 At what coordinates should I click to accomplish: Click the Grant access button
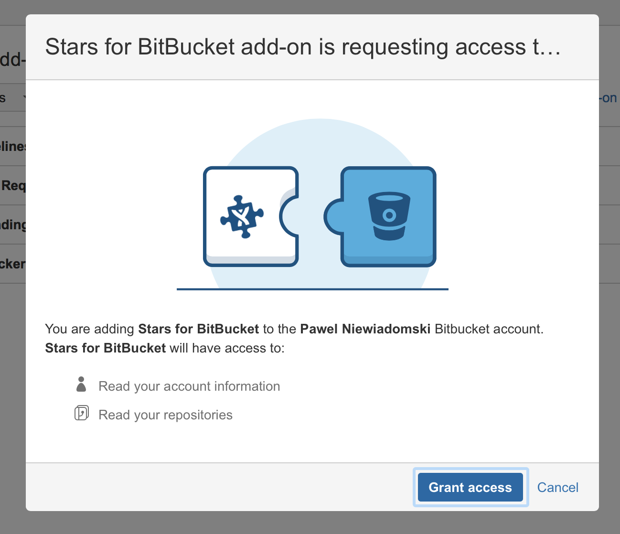[x=470, y=487]
